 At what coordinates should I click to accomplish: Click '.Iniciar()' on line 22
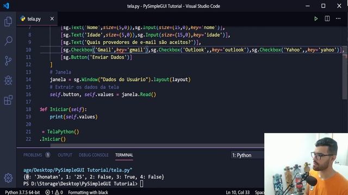point(53,139)
